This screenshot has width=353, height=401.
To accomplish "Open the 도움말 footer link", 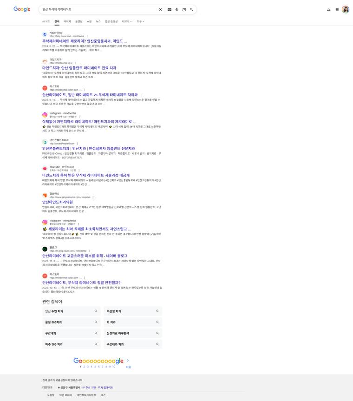I will [x=51, y=395].
